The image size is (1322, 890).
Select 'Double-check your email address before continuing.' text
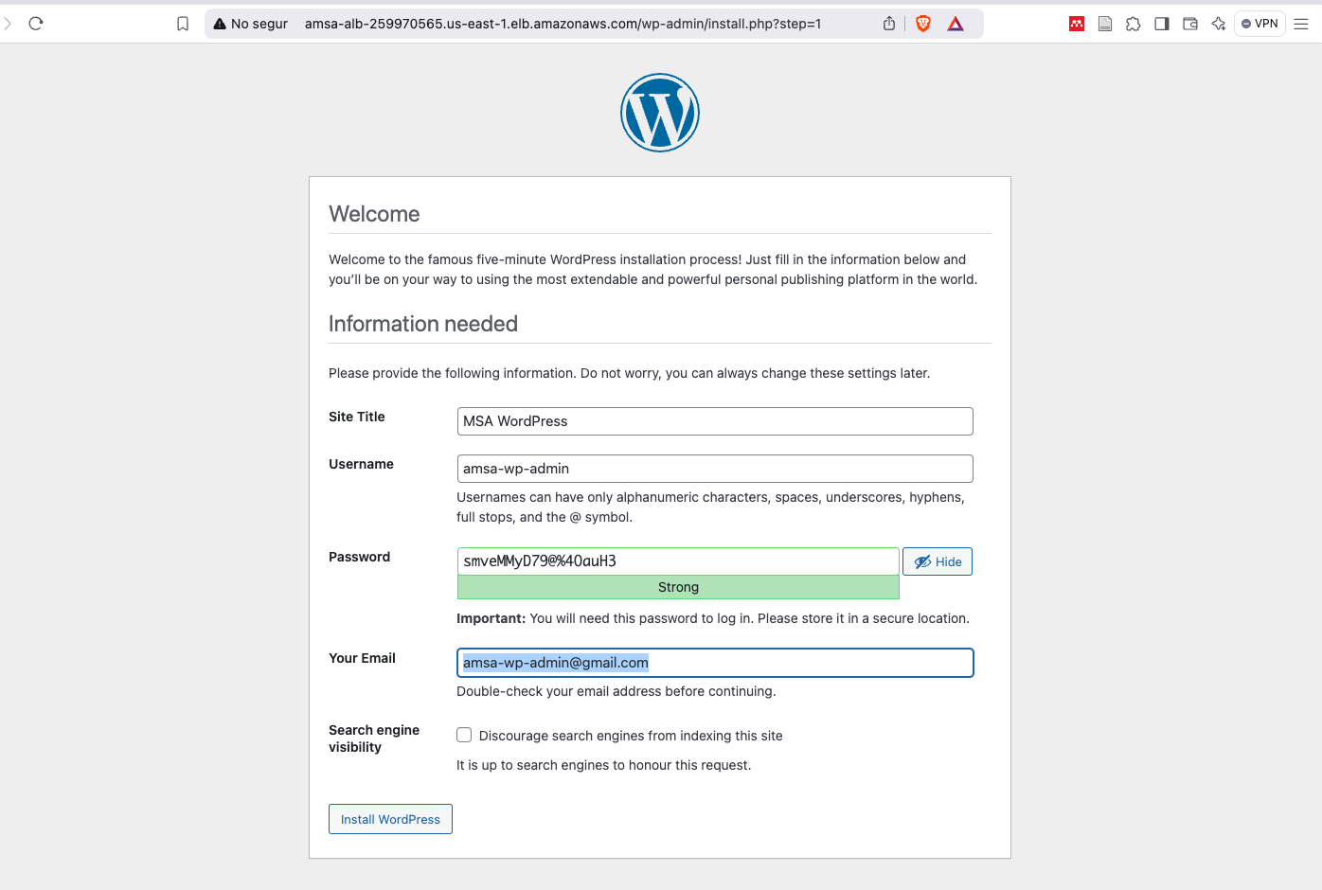click(x=616, y=691)
